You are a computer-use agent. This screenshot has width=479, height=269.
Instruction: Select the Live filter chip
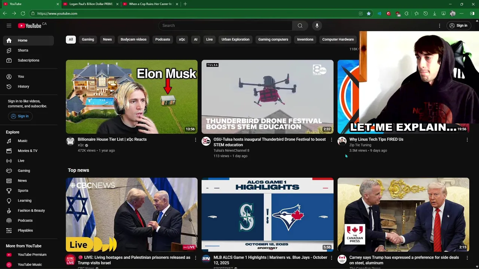[210, 39]
